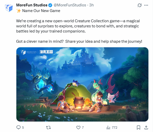
Task: Like the post with the heart icon
Action: point(78,127)
